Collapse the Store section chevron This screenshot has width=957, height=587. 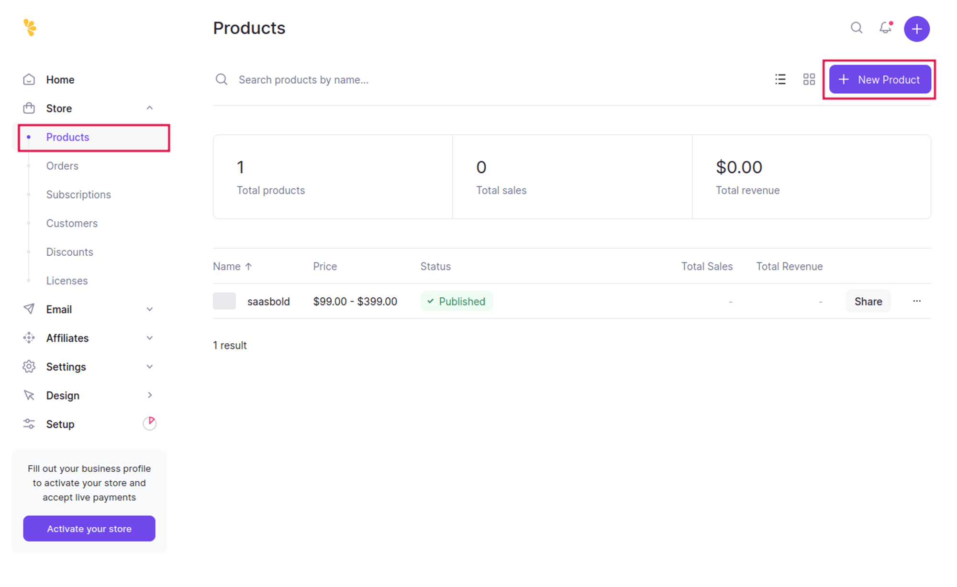click(150, 108)
